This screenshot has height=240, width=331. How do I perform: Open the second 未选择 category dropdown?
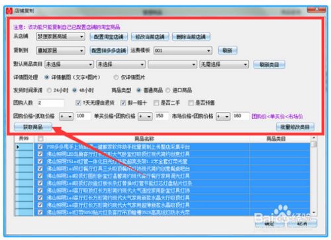point(120,64)
